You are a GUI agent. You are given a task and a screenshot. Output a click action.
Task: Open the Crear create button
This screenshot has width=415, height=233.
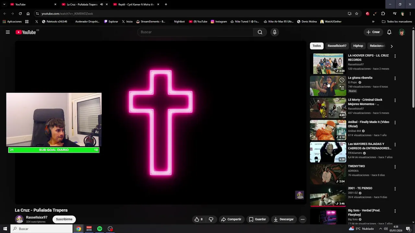click(x=373, y=32)
